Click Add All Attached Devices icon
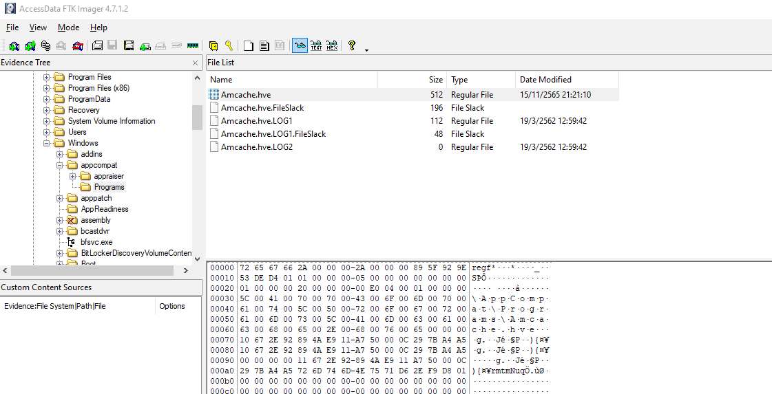772x394 pixels. [30, 46]
